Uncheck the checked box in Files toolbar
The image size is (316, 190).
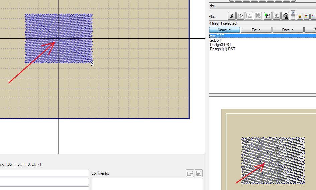click(x=293, y=13)
